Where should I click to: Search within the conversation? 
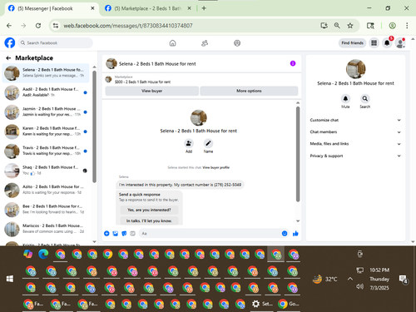tap(365, 98)
